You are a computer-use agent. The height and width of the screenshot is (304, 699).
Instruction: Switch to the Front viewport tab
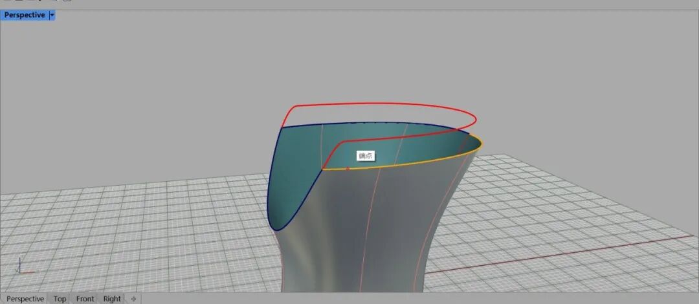(85, 299)
